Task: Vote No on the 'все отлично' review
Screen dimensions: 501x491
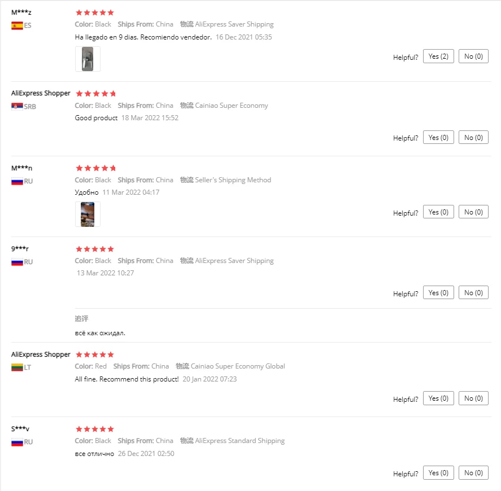Action: click(473, 473)
